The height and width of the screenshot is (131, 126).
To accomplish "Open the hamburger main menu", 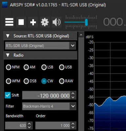I will [x=9, y=22].
